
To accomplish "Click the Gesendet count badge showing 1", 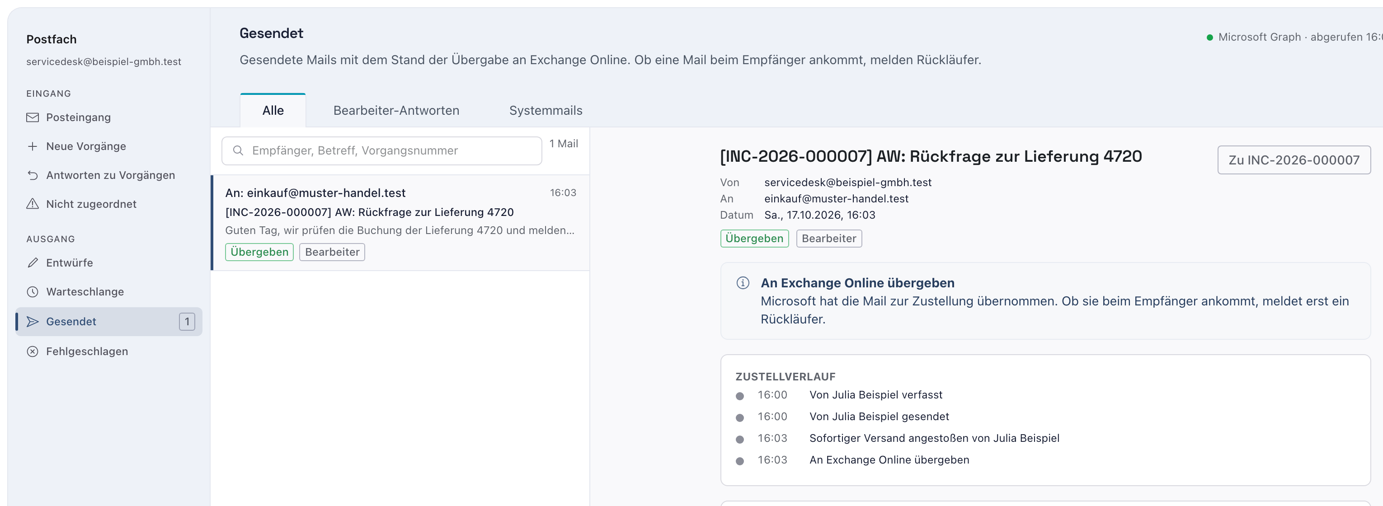I will pos(187,322).
